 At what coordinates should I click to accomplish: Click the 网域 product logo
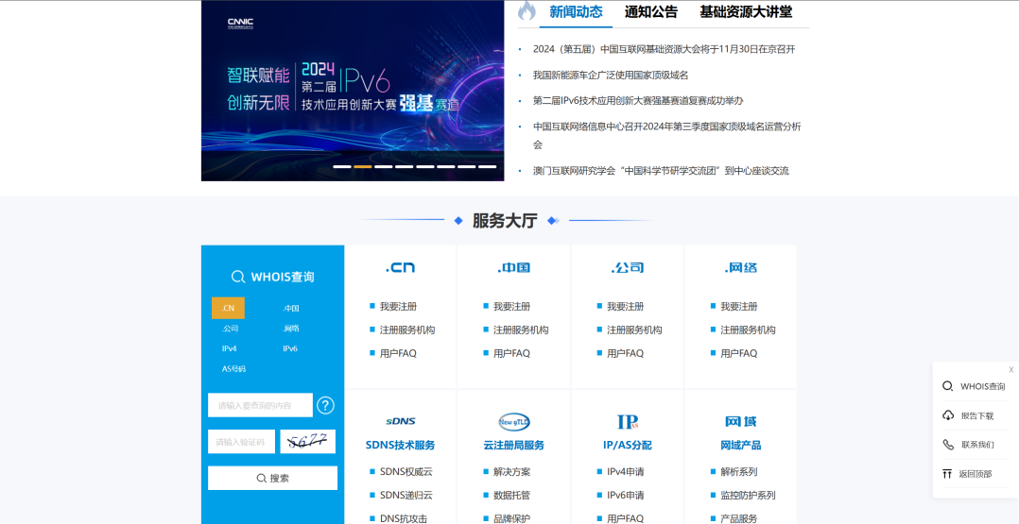coord(740,421)
